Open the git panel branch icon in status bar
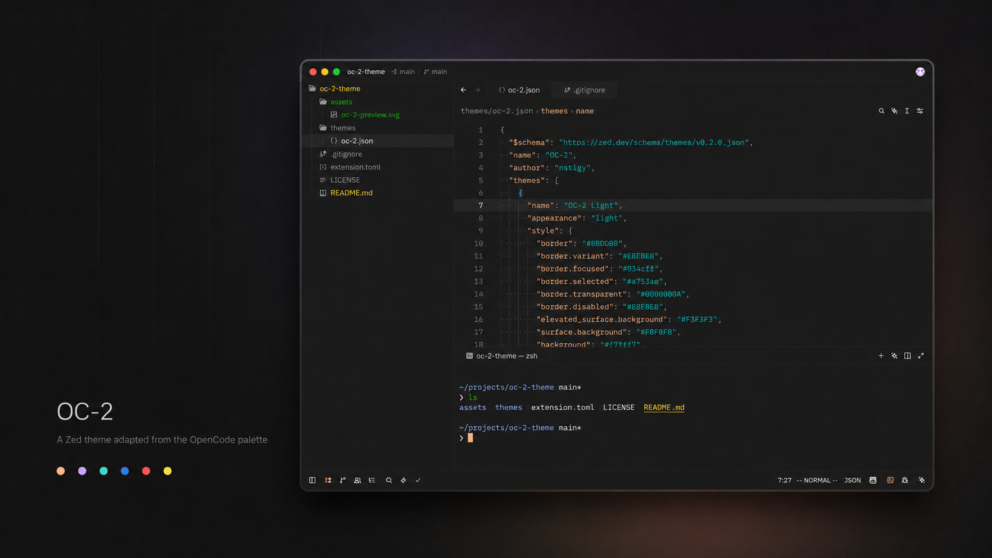Viewport: 992px width, 558px height. (x=342, y=480)
